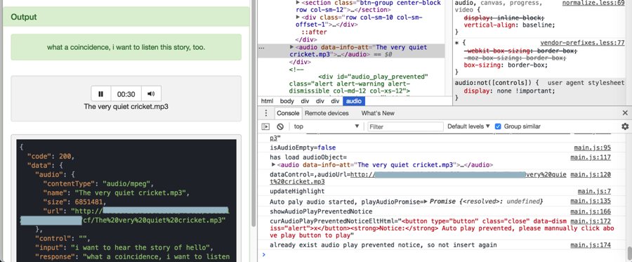Screen dimensions: 632x262
Task: Switch to the Remote devices tab
Action: point(327,113)
